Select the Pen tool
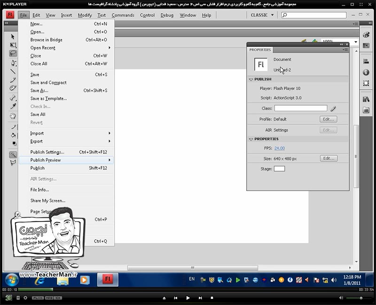This screenshot has height=305, width=376. click(13, 63)
